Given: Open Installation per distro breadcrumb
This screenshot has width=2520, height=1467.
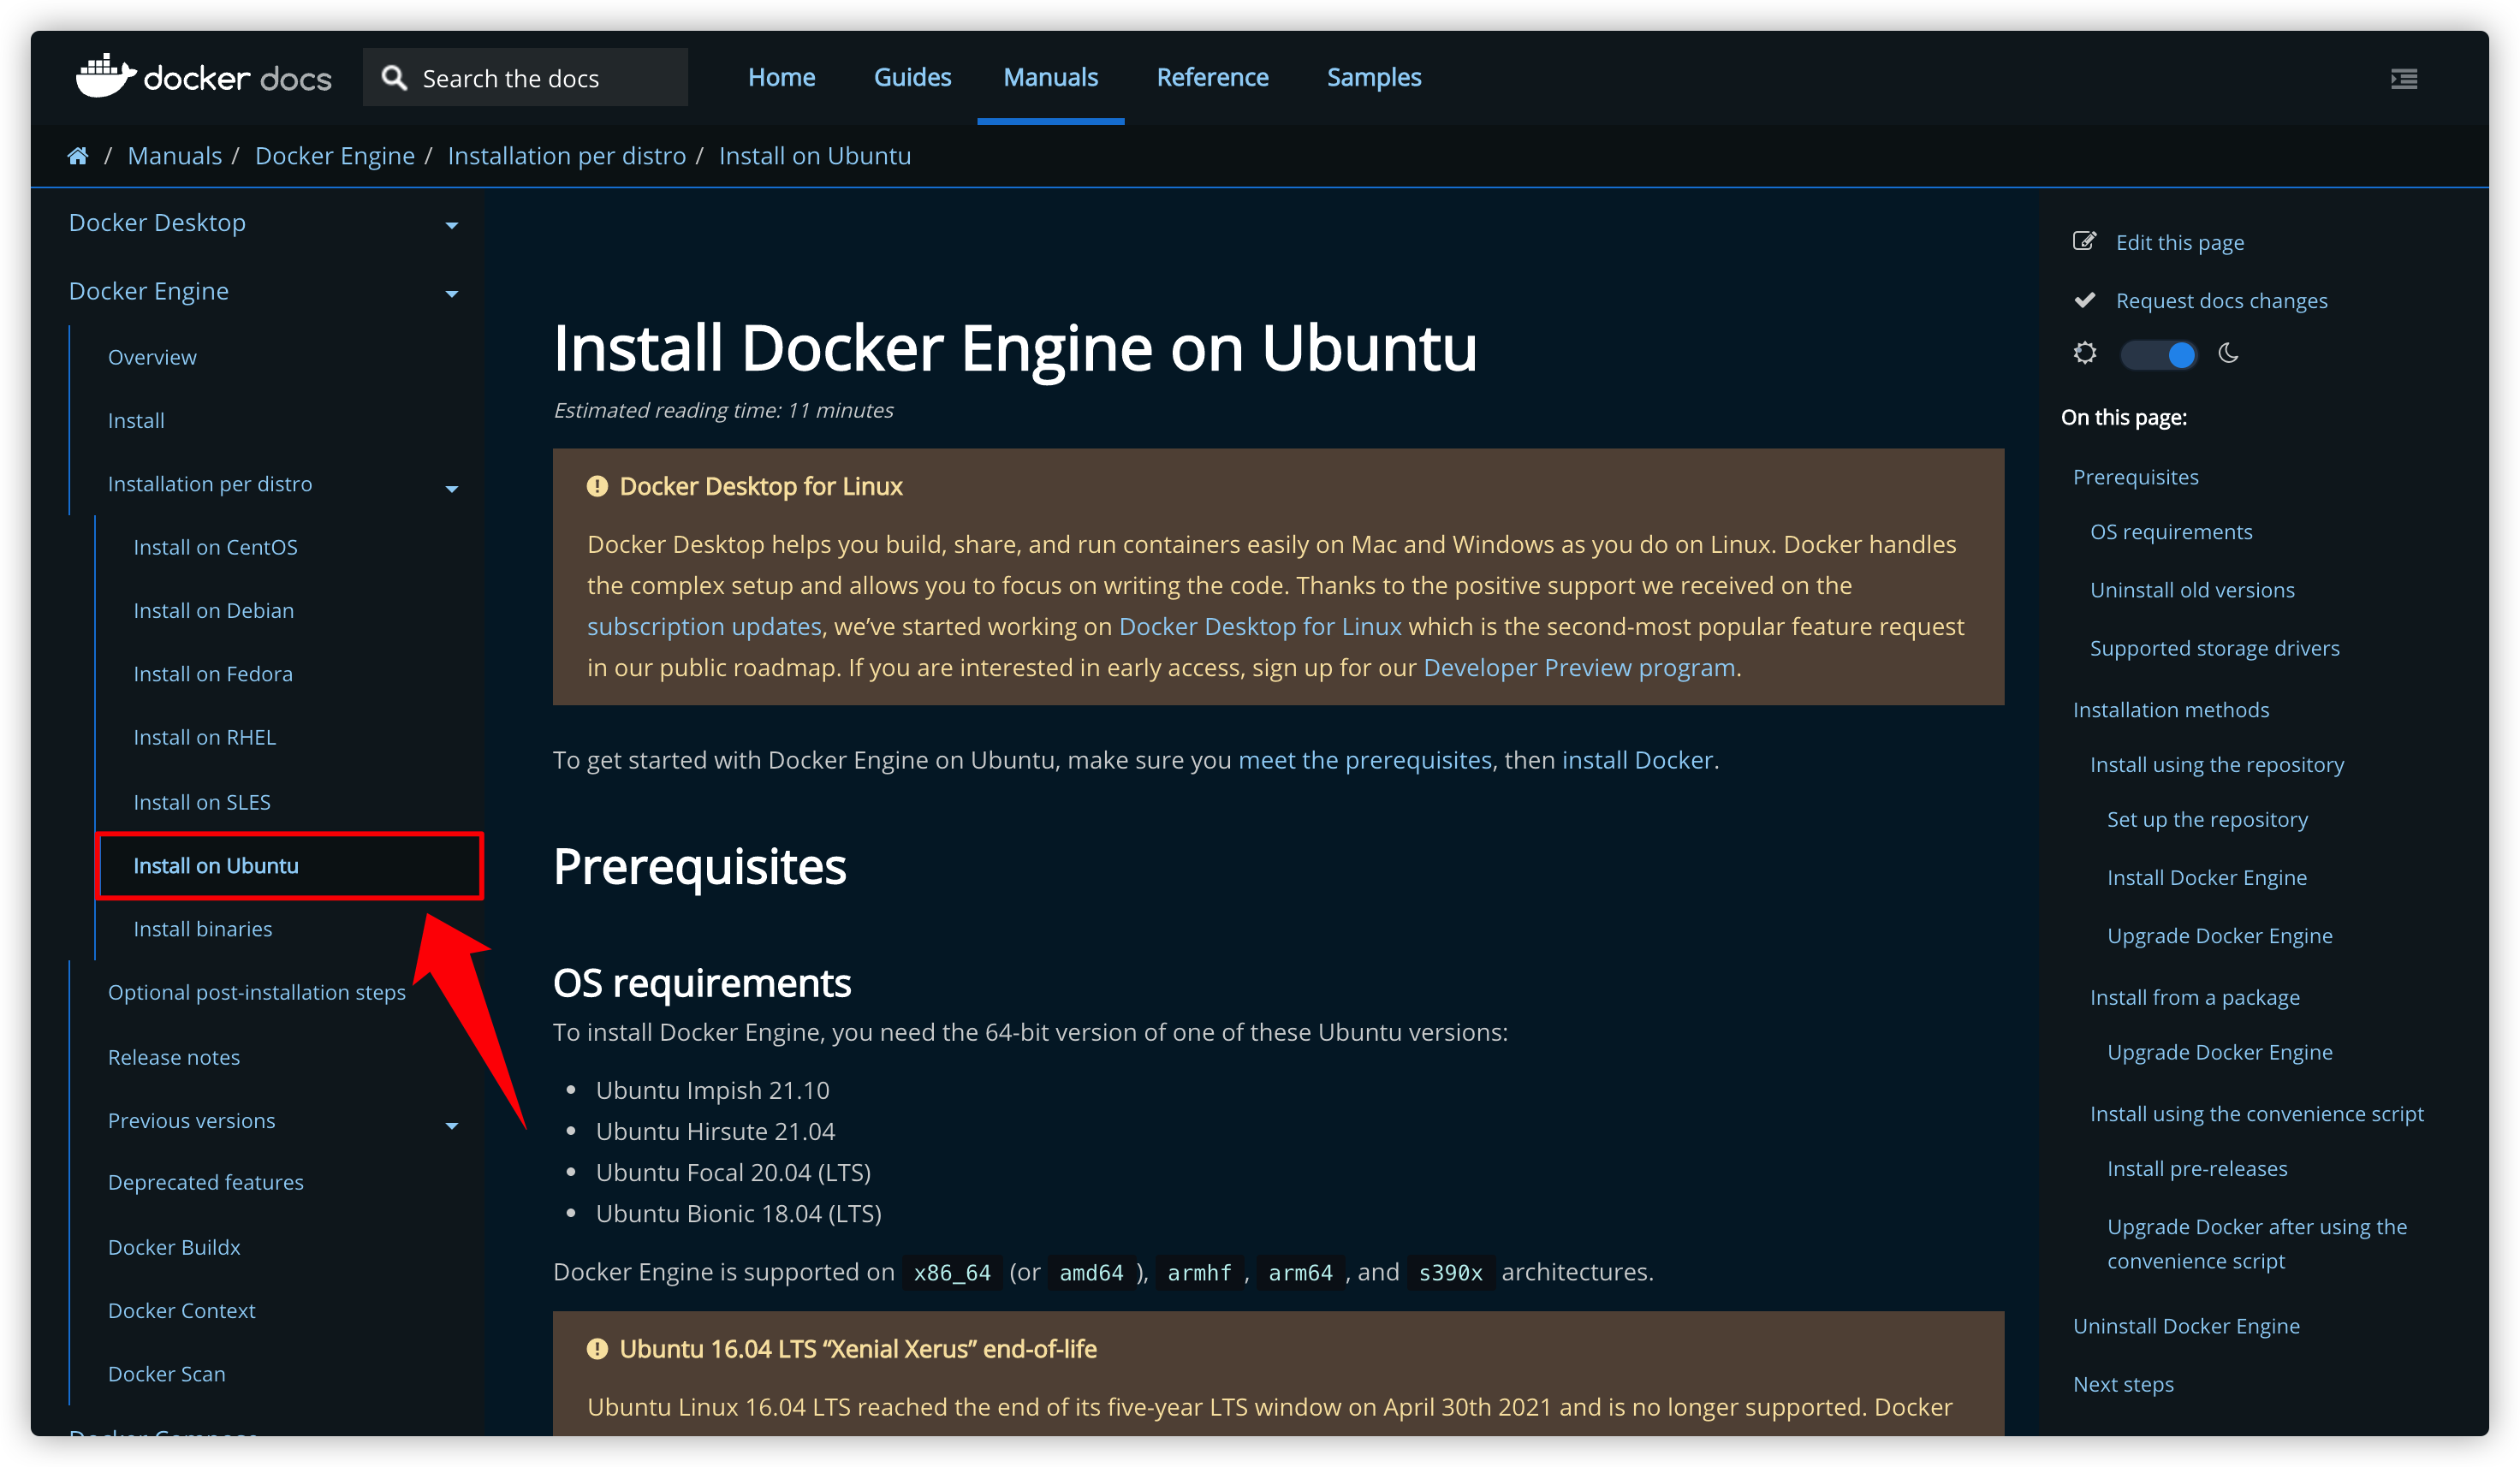Looking at the screenshot, I should [567, 156].
